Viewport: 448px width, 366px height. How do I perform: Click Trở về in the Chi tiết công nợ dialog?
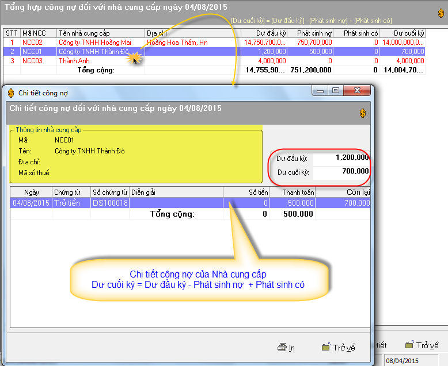click(339, 347)
